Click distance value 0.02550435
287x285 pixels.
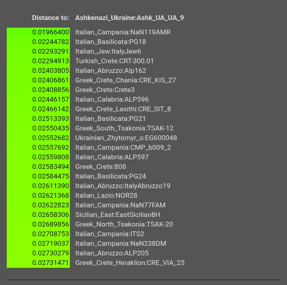(x=51, y=128)
